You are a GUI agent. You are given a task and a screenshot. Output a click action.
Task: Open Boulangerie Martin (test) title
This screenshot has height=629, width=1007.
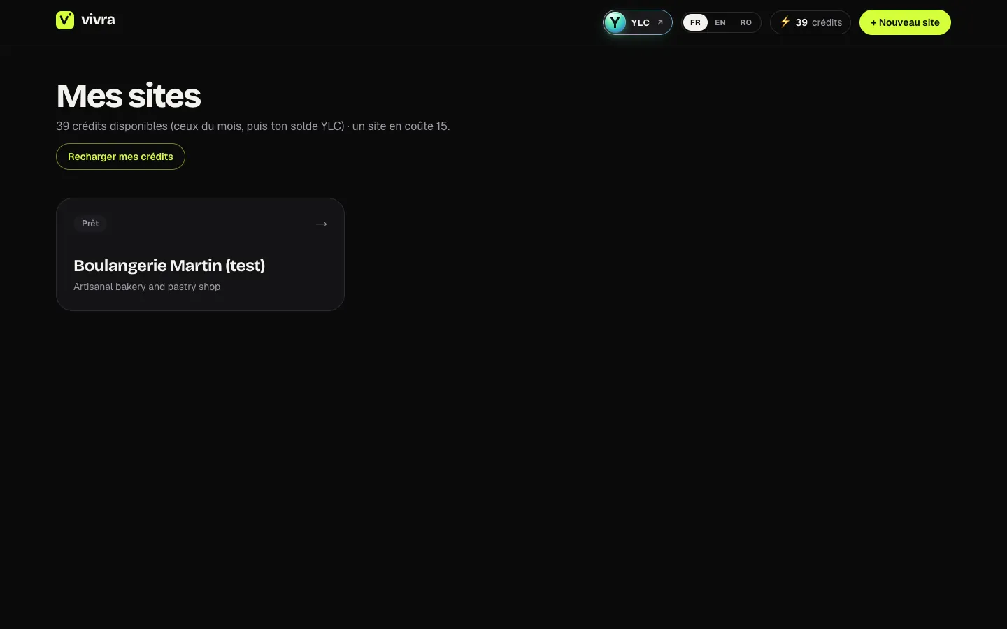[x=169, y=266]
